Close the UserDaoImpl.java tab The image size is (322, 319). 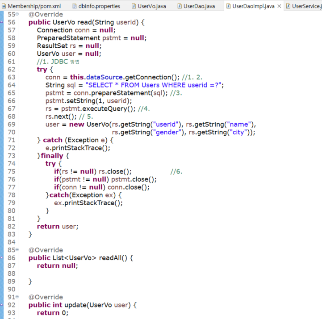pos(279,6)
